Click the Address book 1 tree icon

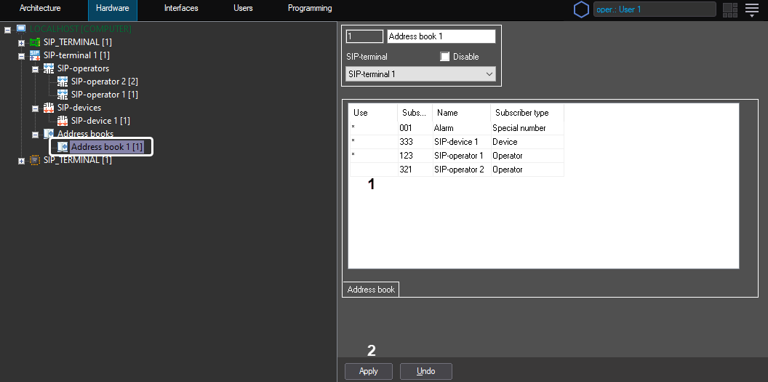63,147
